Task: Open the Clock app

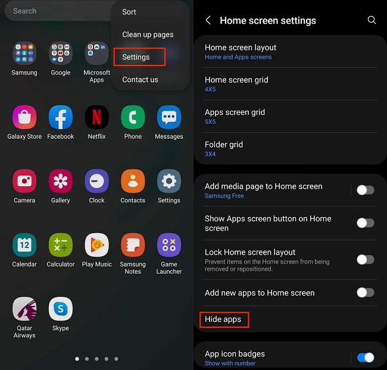Action: tap(96, 181)
